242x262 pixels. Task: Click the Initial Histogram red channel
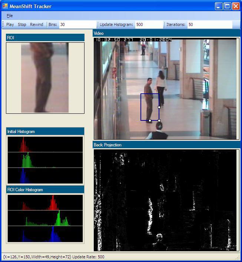[45, 145]
